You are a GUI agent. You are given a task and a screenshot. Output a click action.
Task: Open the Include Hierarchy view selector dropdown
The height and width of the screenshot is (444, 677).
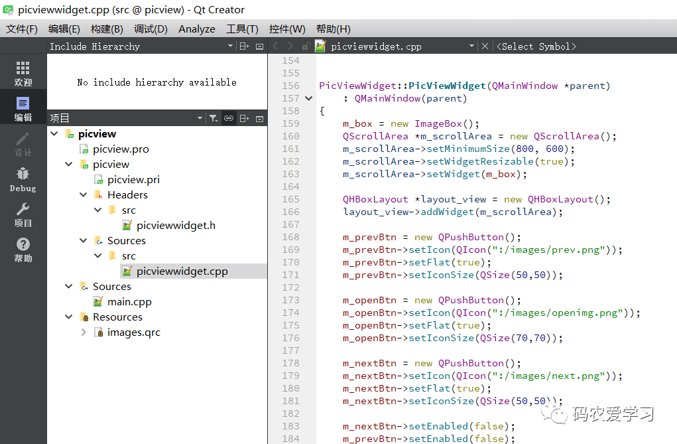point(230,46)
